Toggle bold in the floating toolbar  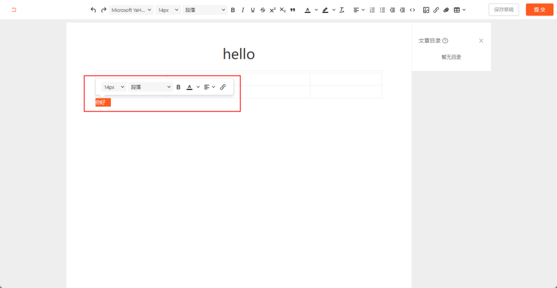178,87
